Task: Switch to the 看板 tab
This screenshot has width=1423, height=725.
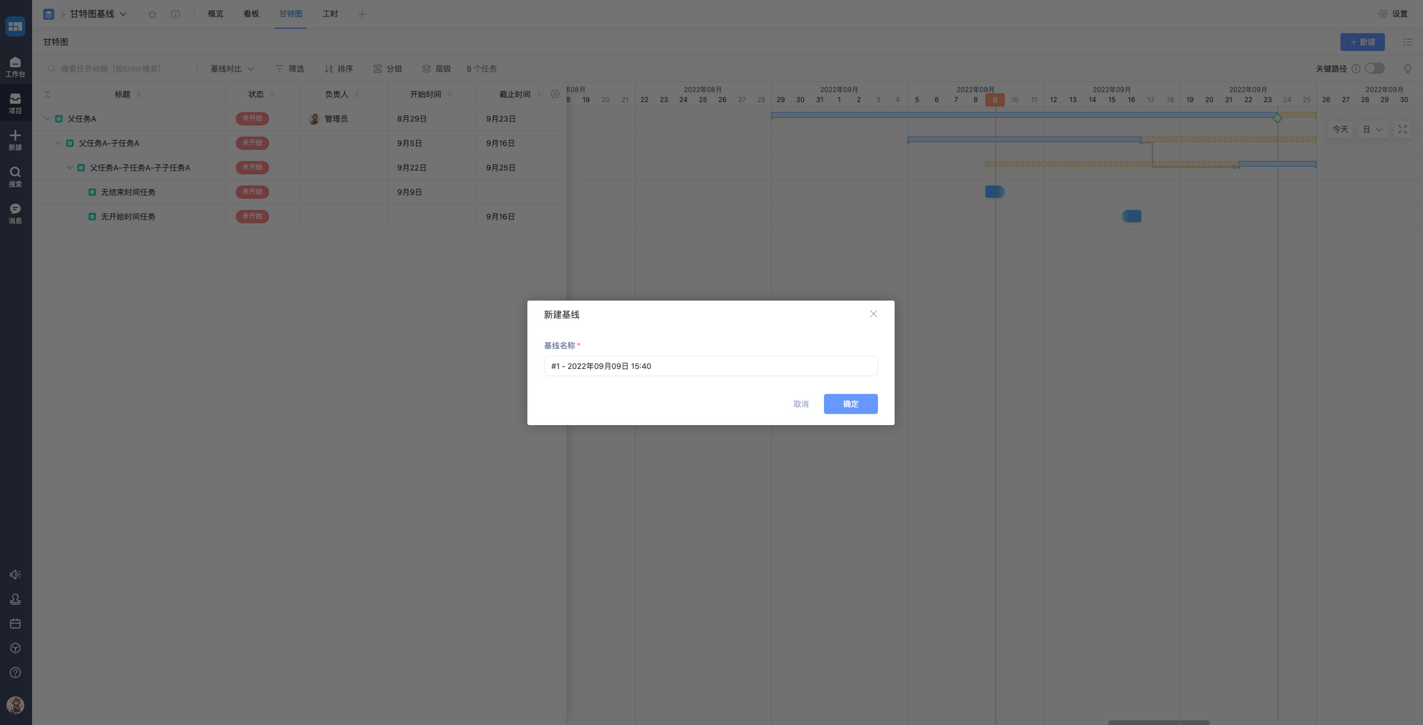Action: click(x=251, y=14)
